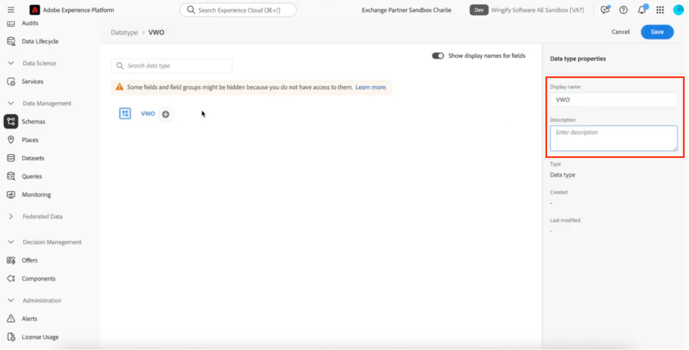Viewport: 689px width, 350px height.
Task: Open Data Lifecycle in the sidebar
Action: 40,41
